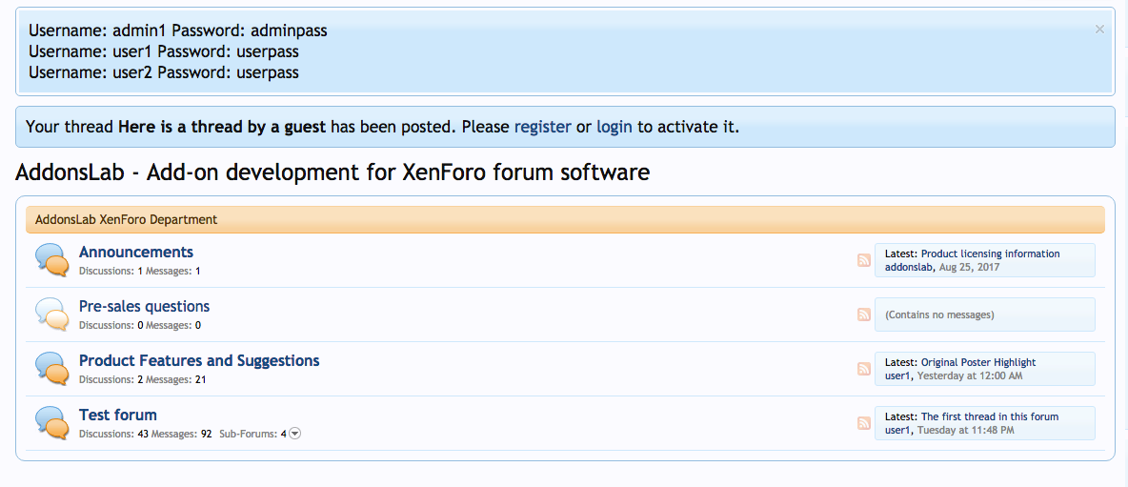This screenshot has width=1128, height=487.
Task: Open RSS feed for Product Features and Suggestions
Action: point(864,369)
